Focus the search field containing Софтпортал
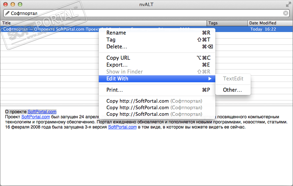 coord(146,13)
